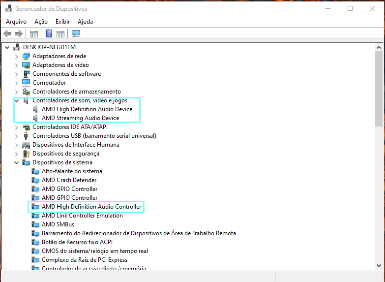Click the scan for hardware changes icon
Screen dimensions: 385x282
pos(76,33)
